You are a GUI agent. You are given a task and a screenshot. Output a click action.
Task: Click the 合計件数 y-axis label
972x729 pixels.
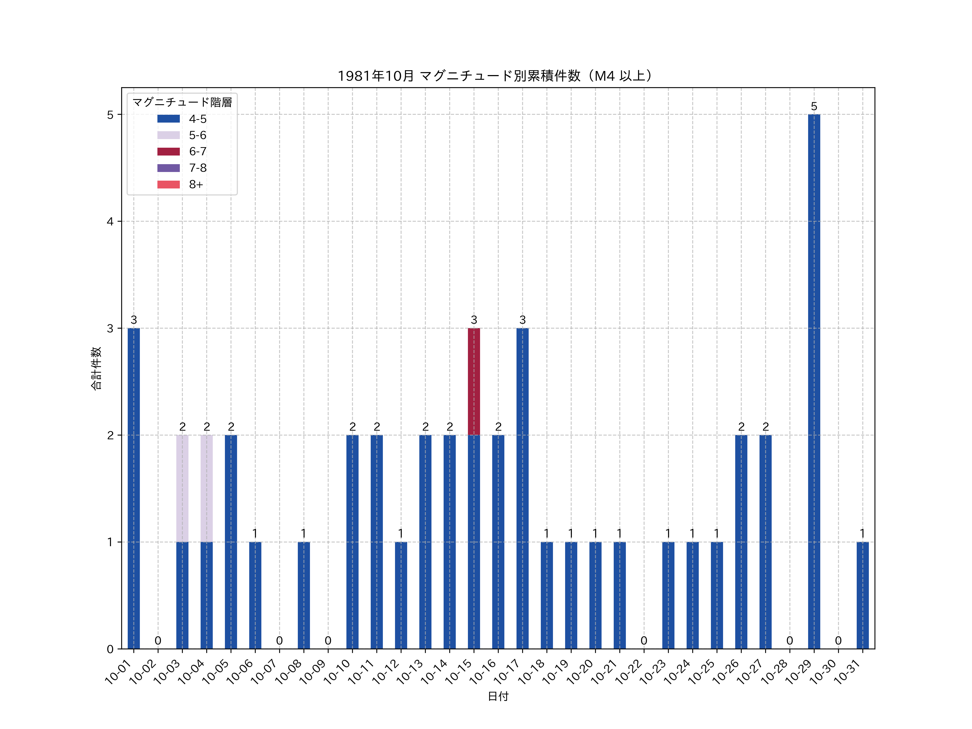[x=96, y=368]
